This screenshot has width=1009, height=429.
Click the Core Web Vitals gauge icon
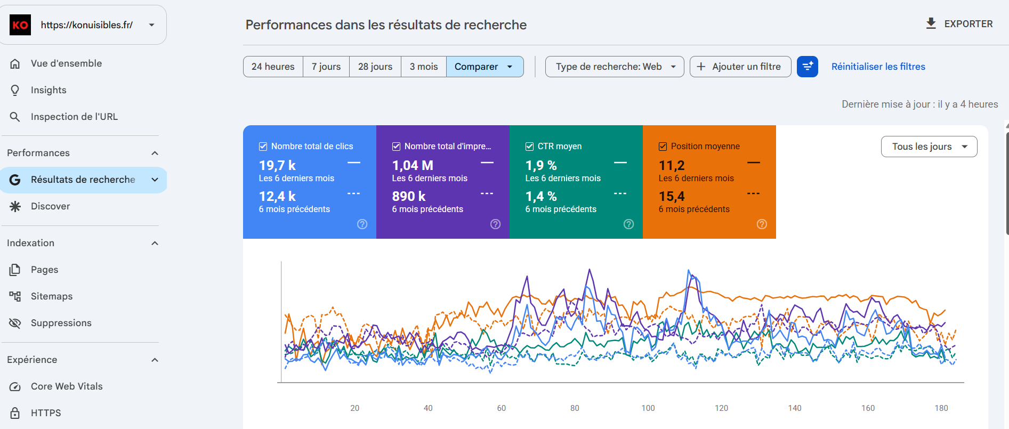point(15,386)
